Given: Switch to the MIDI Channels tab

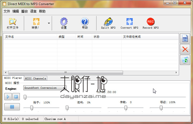Looking at the screenshot, I should [x=36, y=79].
